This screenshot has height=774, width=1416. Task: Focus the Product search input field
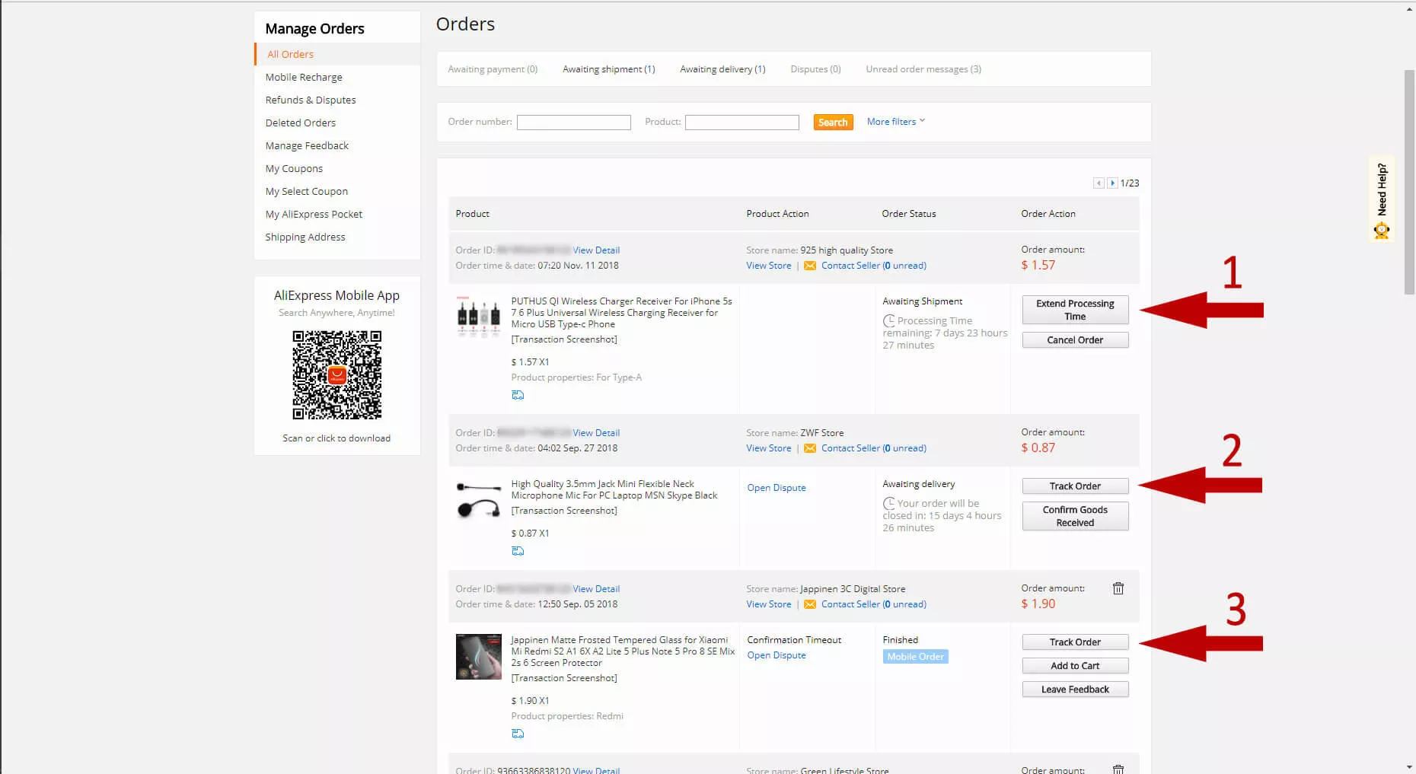coord(742,123)
